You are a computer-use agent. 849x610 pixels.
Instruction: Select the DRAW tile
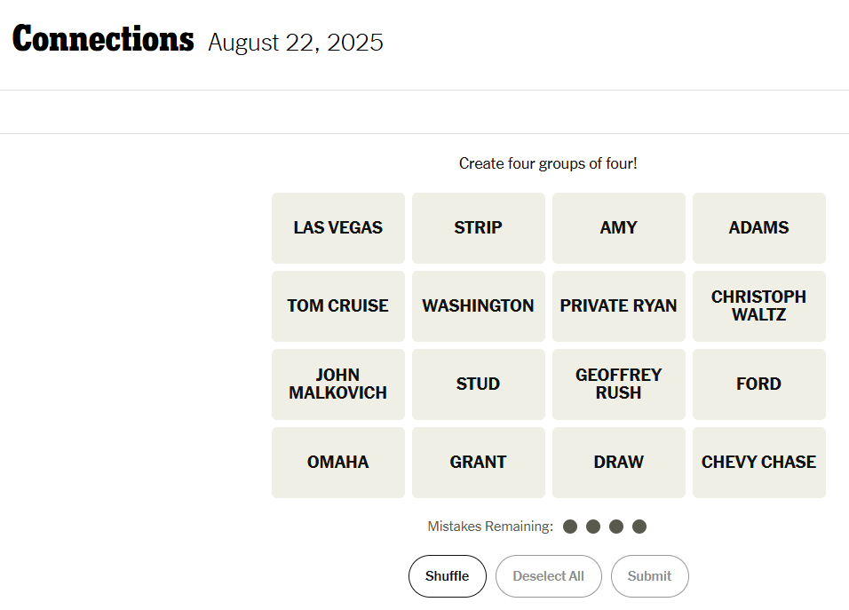coord(619,463)
